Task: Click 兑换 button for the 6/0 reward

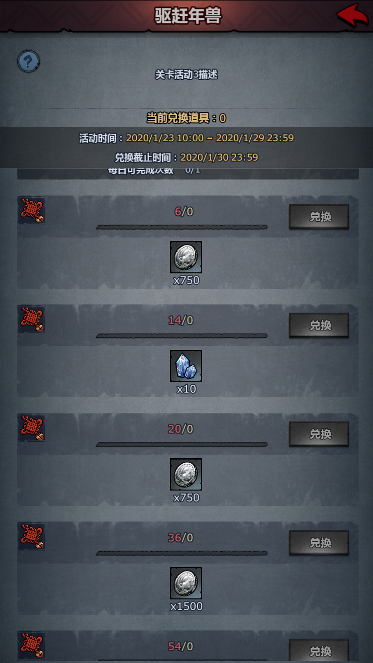Action: pyautogui.click(x=319, y=217)
